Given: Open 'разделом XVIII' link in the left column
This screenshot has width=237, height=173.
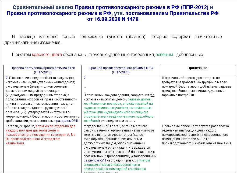Looking at the screenshot, I should click(x=67, y=121).
